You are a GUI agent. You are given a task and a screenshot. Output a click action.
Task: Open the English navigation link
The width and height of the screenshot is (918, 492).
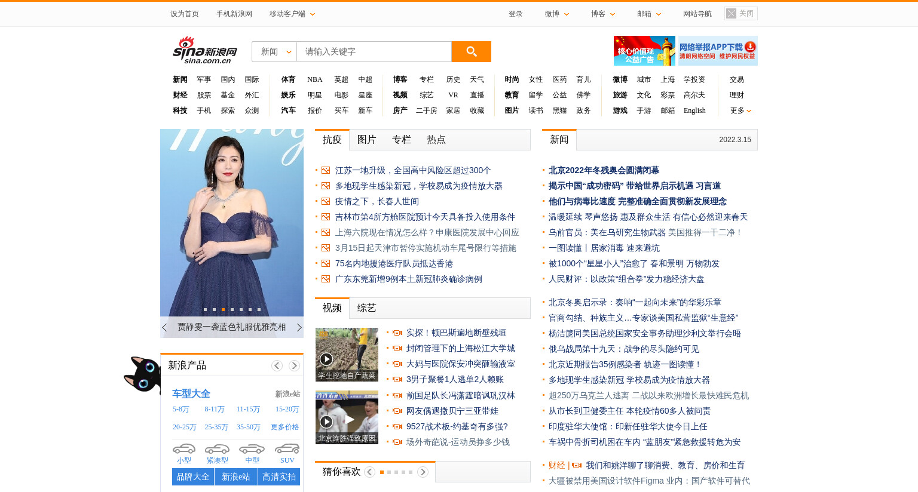tap(694, 110)
